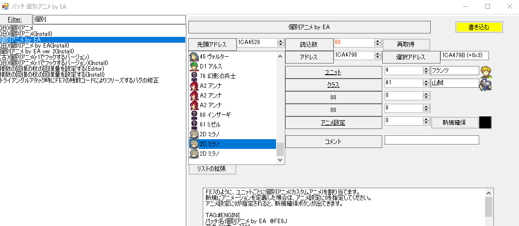Click the Filter input field
Image resolution: width=519 pixels, height=226 pixels.
[109, 19]
